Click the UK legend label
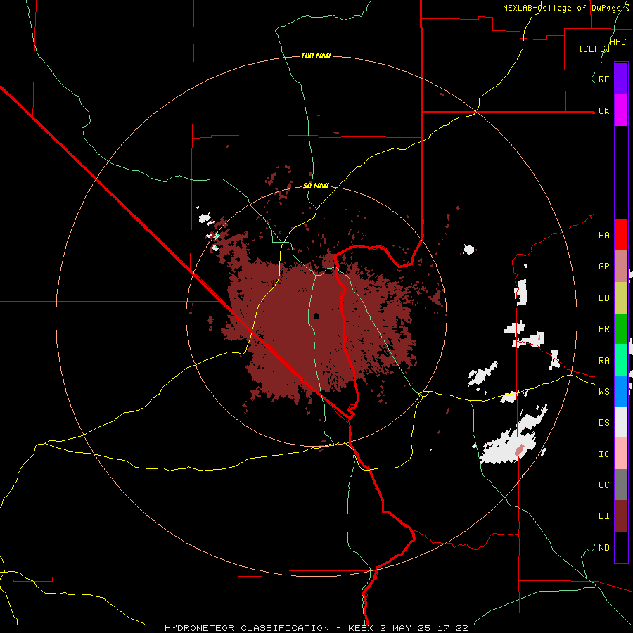 coord(603,111)
